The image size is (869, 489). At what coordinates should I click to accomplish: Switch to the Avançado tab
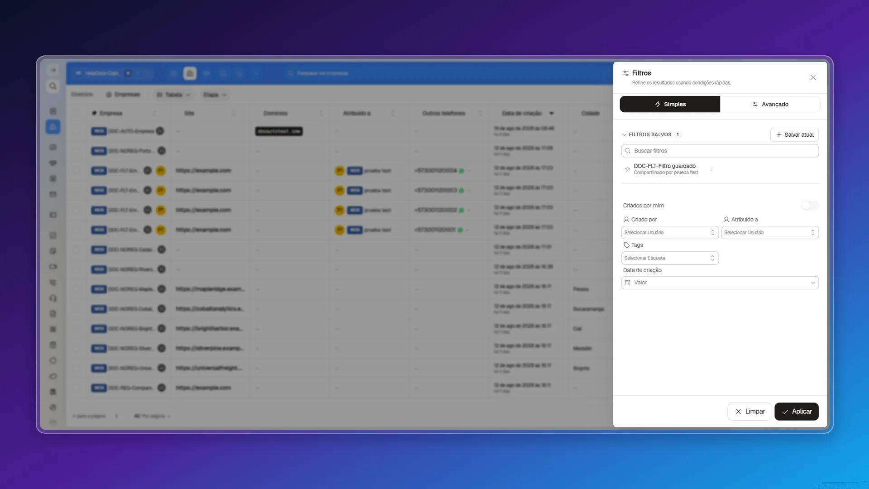click(770, 104)
